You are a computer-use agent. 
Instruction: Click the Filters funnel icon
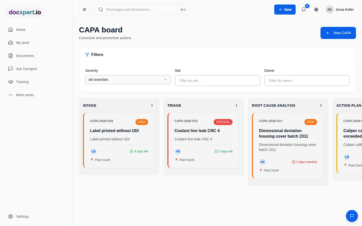[x=87, y=55]
